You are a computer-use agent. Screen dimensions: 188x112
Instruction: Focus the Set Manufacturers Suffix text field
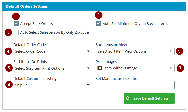pos(135,85)
